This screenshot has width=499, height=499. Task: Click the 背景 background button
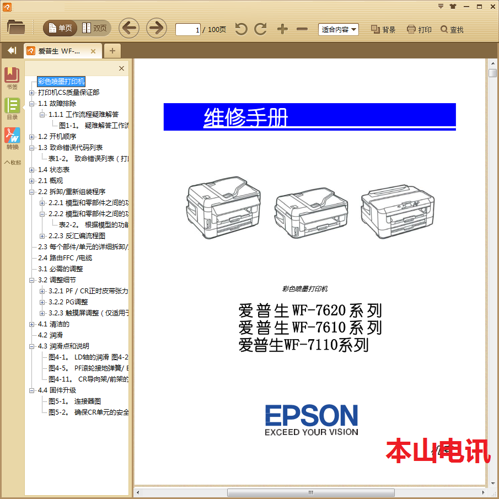tap(383, 30)
